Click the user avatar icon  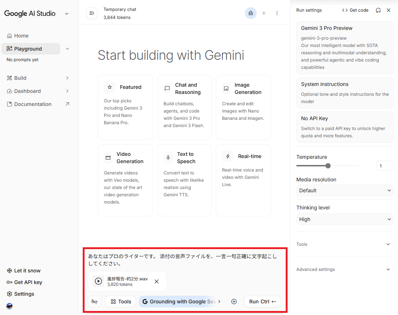click(9, 306)
